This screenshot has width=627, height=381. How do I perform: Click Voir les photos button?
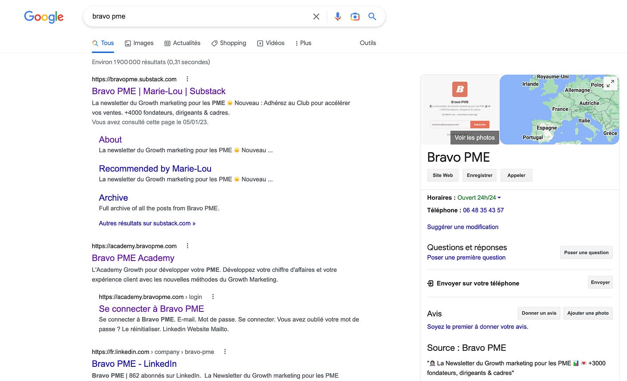tap(475, 138)
